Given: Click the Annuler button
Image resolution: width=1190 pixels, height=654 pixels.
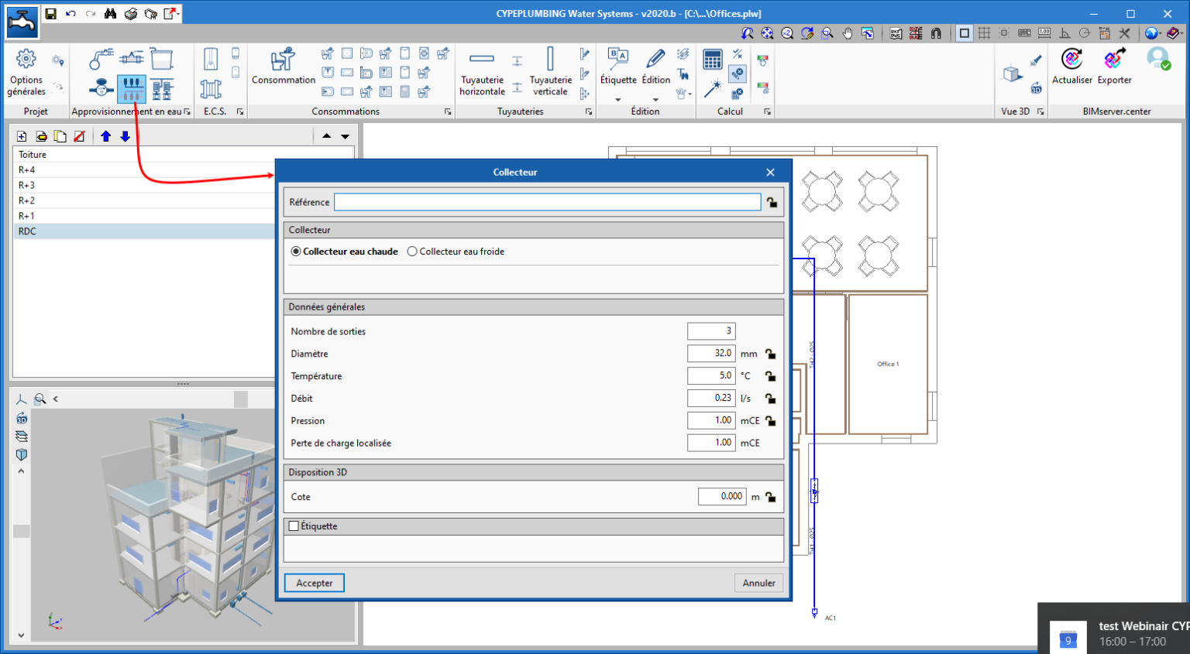Looking at the screenshot, I should point(758,583).
